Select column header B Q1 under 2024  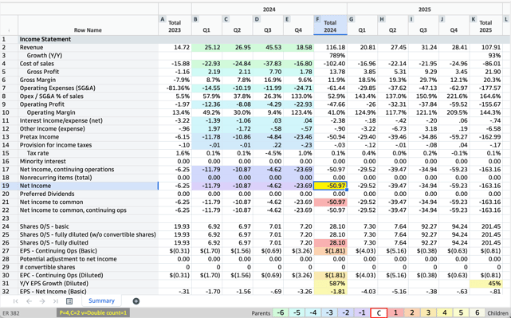(207, 26)
